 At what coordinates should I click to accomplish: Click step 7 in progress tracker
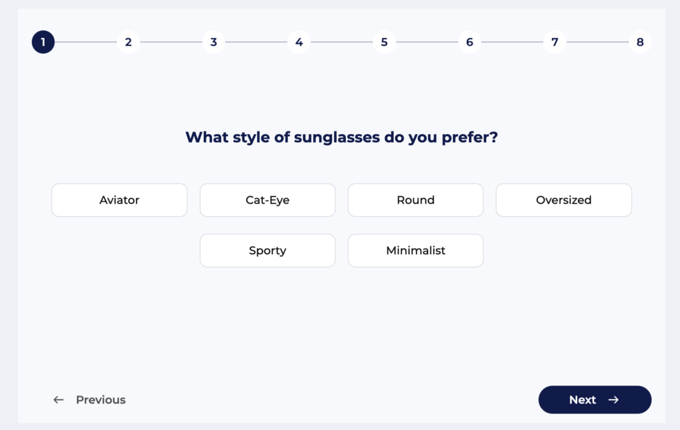[x=554, y=42]
